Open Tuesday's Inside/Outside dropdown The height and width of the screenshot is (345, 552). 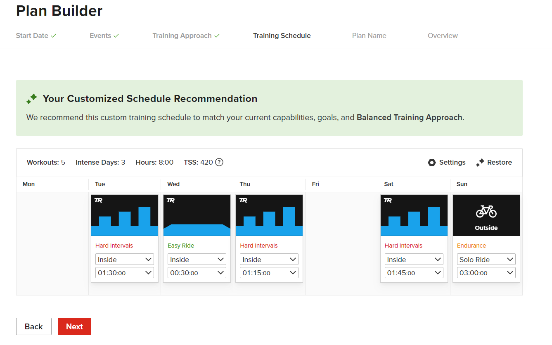(124, 259)
